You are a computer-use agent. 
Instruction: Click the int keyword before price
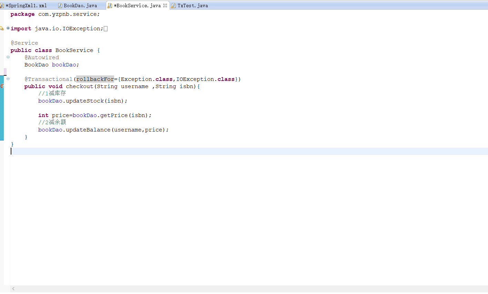pyautogui.click(x=43, y=115)
